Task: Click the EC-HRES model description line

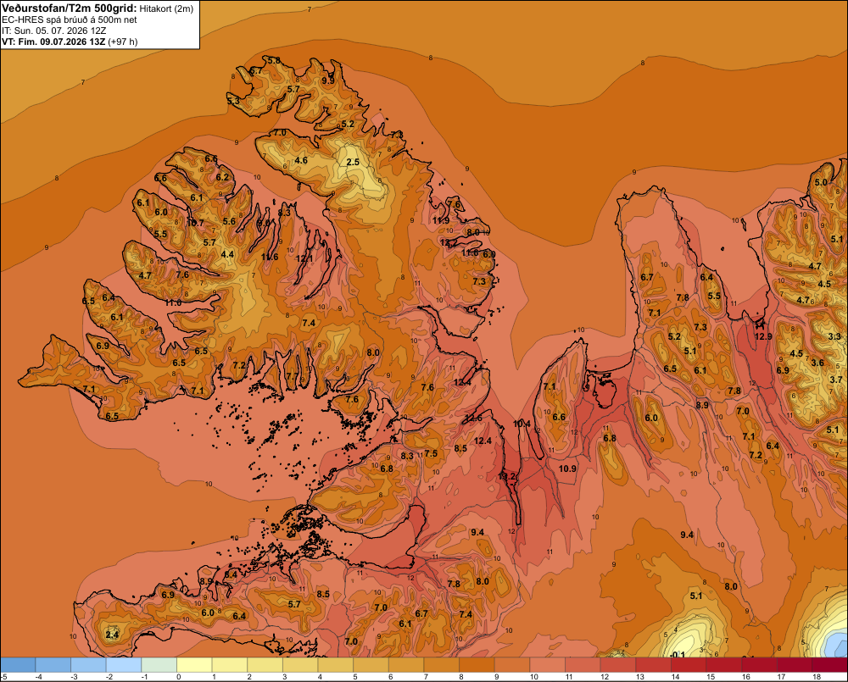Action: pyautogui.click(x=70, y=19)
